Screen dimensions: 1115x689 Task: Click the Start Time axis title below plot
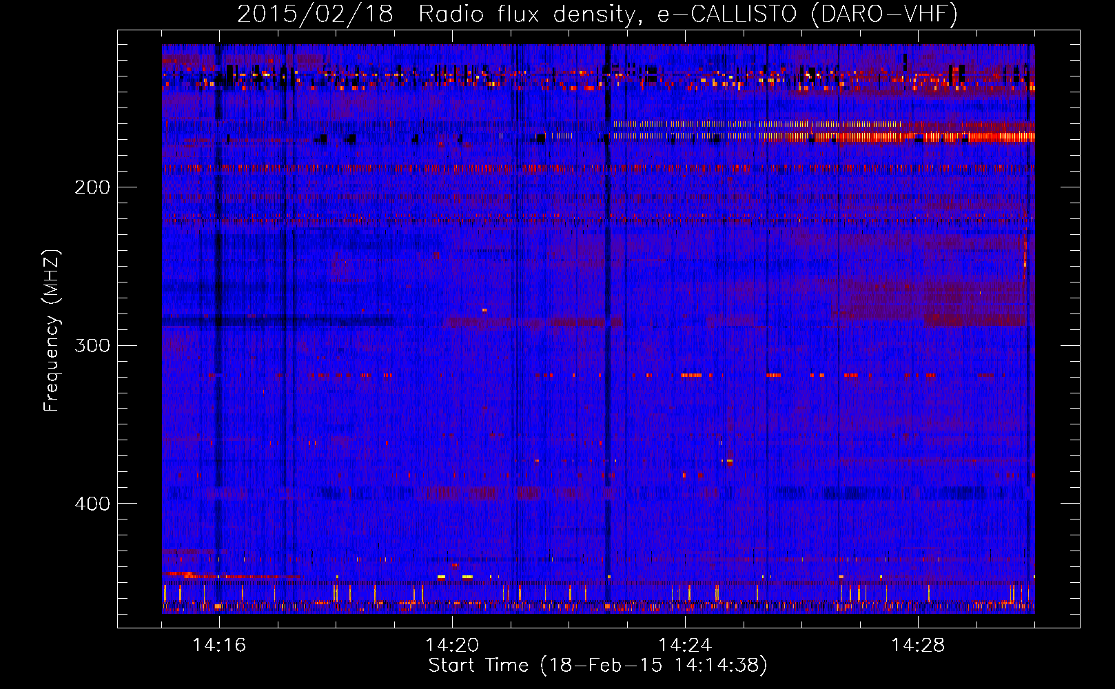pos(597,665)
